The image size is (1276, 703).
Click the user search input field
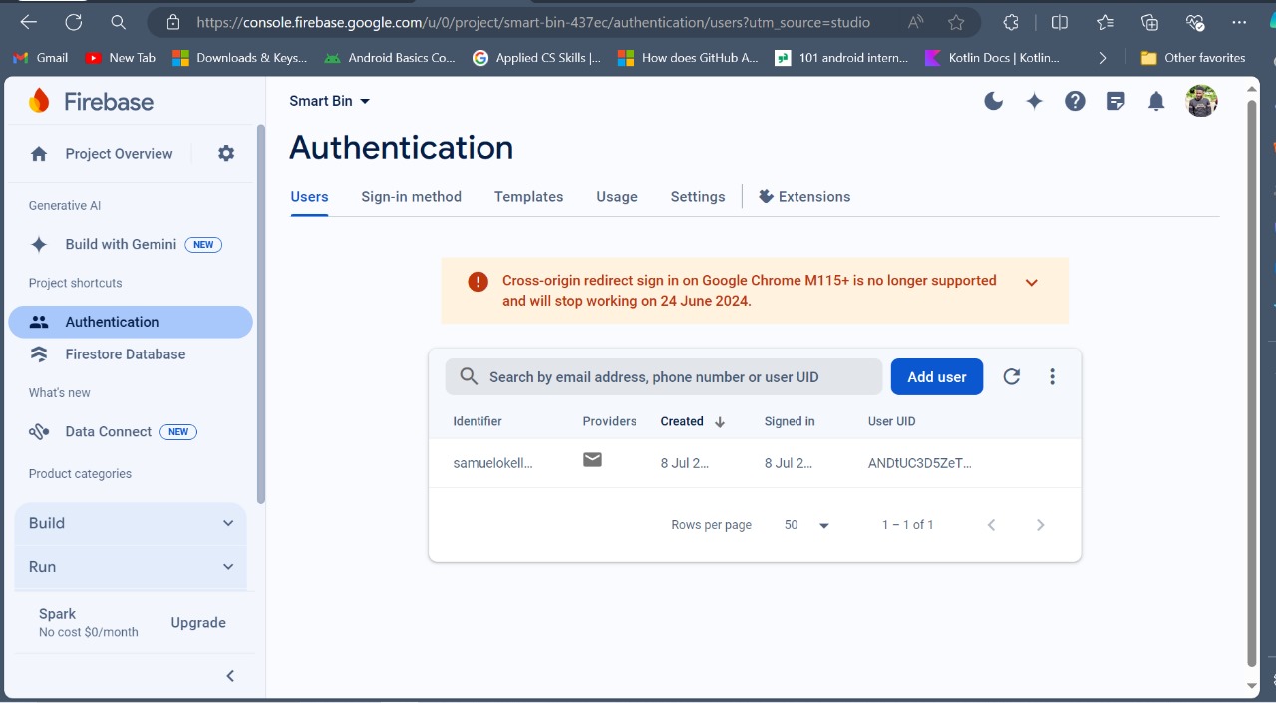click(x=664, y=377)
